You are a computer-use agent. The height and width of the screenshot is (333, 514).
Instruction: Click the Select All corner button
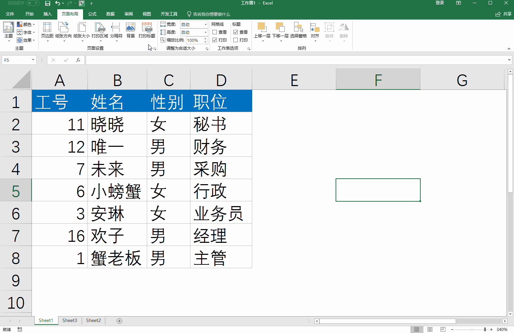pos(16,79)
